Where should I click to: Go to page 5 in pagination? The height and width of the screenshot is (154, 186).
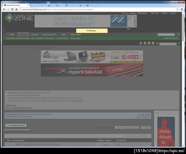click(x=138, y=128)
